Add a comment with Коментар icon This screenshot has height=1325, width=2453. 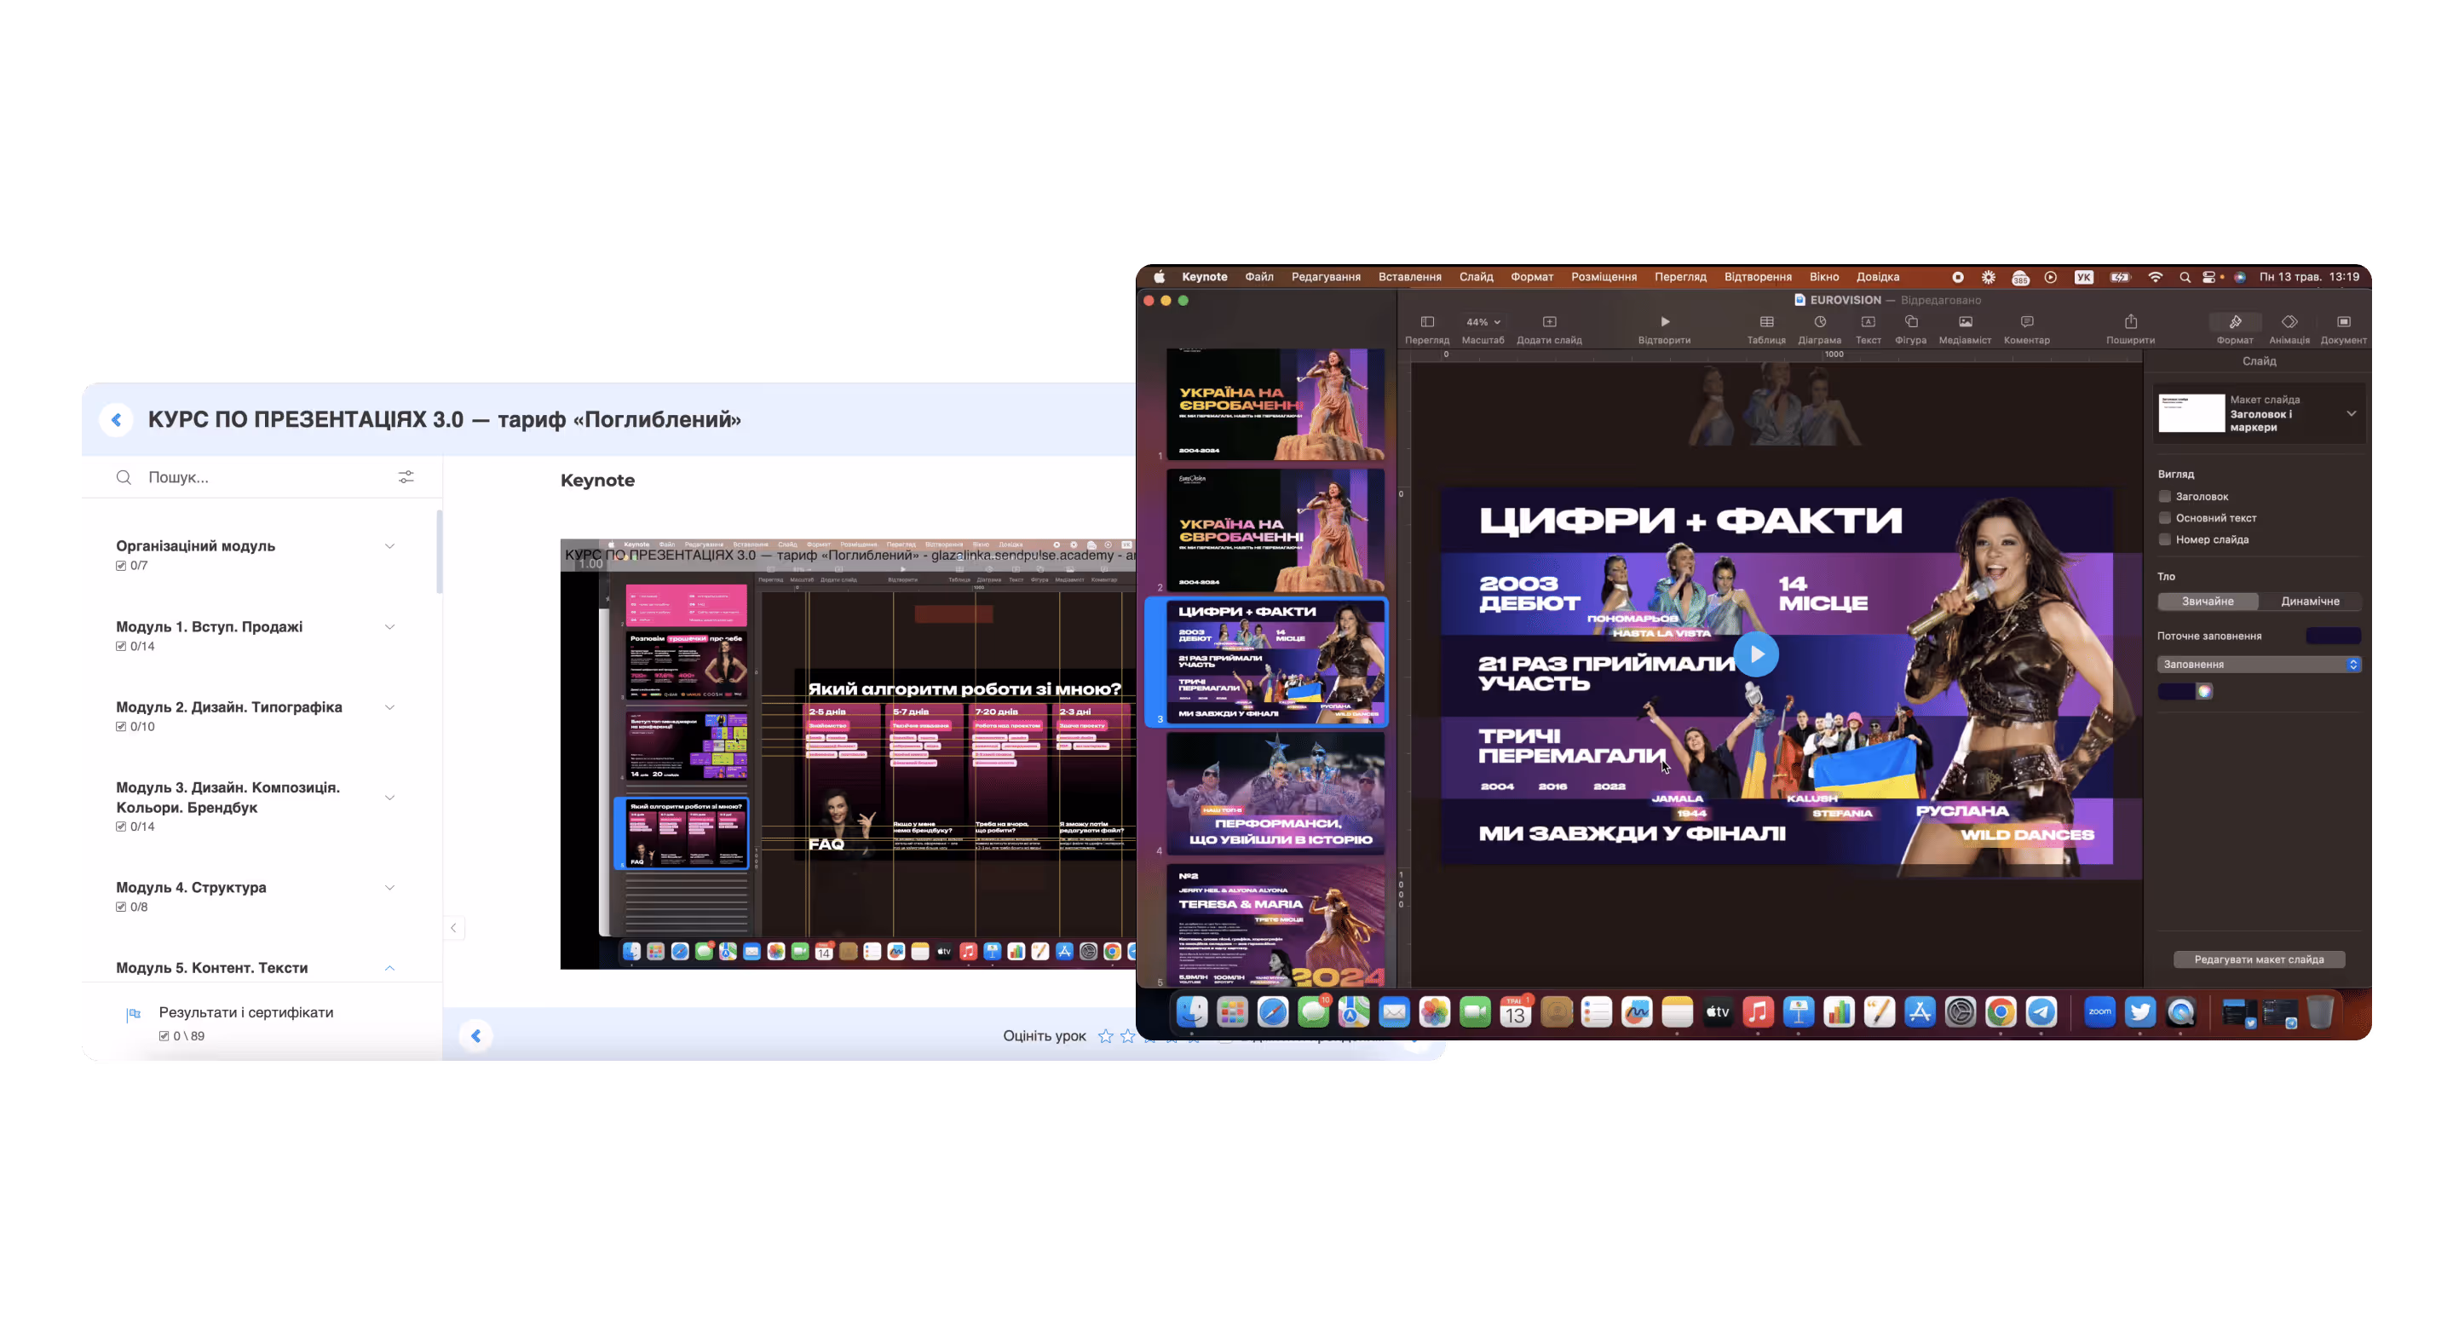pos(2026,322)
